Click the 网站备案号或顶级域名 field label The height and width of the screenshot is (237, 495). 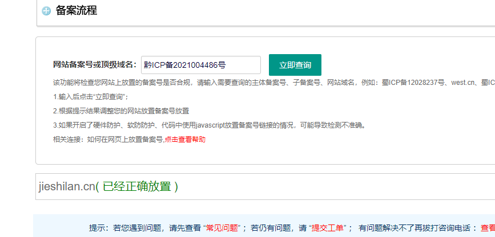(x=95, y=65)
